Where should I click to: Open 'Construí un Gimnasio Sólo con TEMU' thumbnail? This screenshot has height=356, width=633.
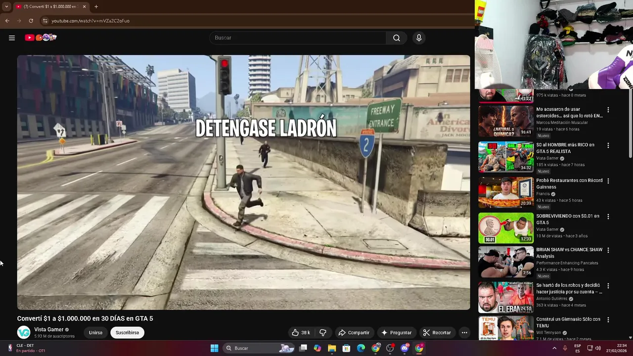point(506,328)
